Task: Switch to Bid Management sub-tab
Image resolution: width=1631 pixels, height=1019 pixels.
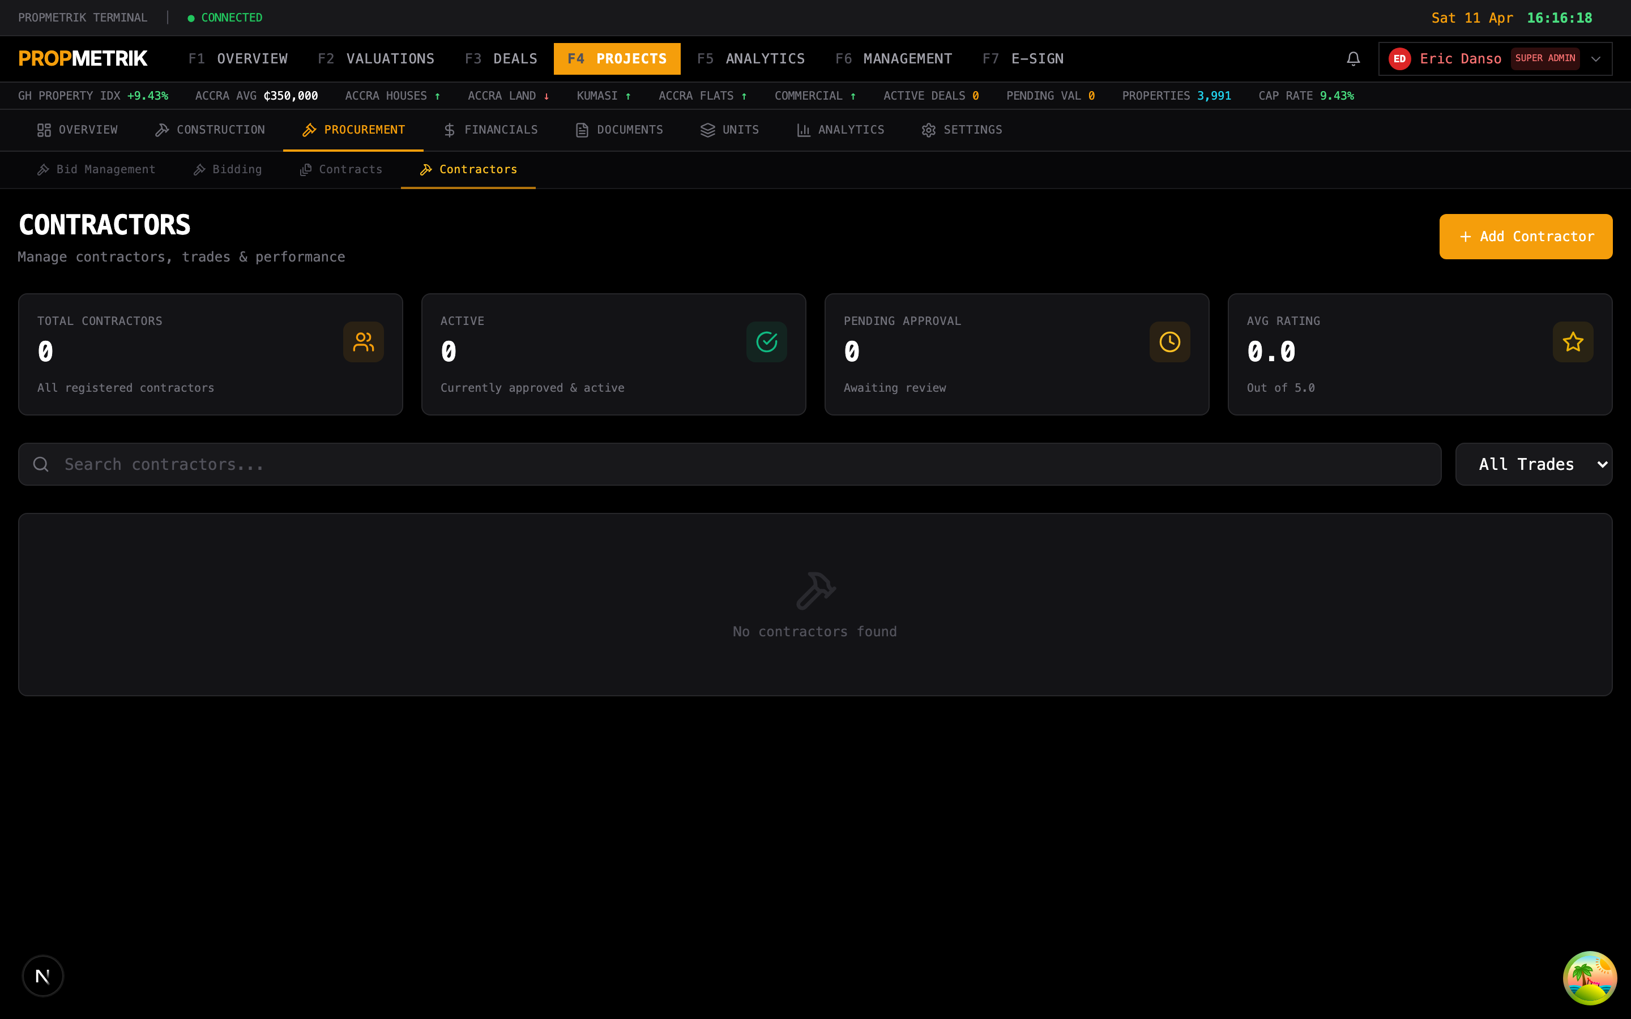Action: pyautogui.click(x=96, y=170)
